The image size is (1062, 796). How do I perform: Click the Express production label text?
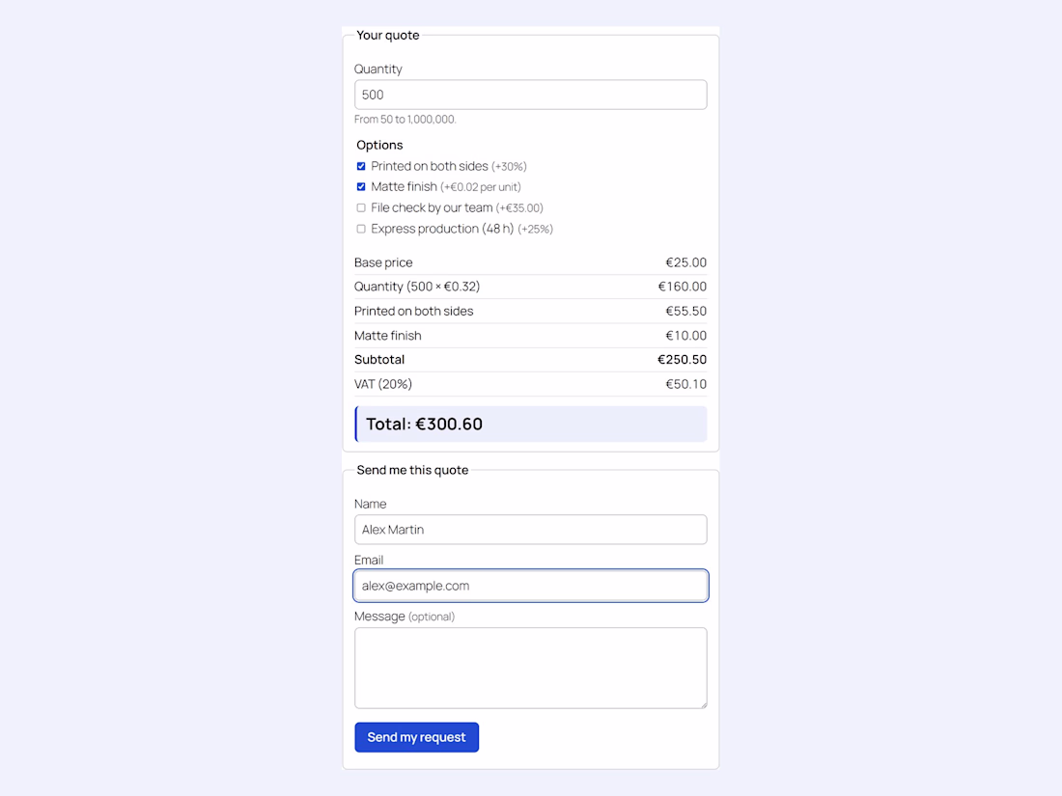tap(442, 229)
